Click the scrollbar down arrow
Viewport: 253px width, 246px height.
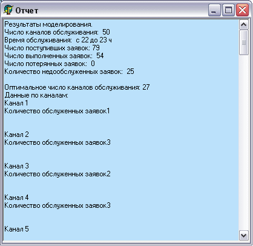point(244,236)
